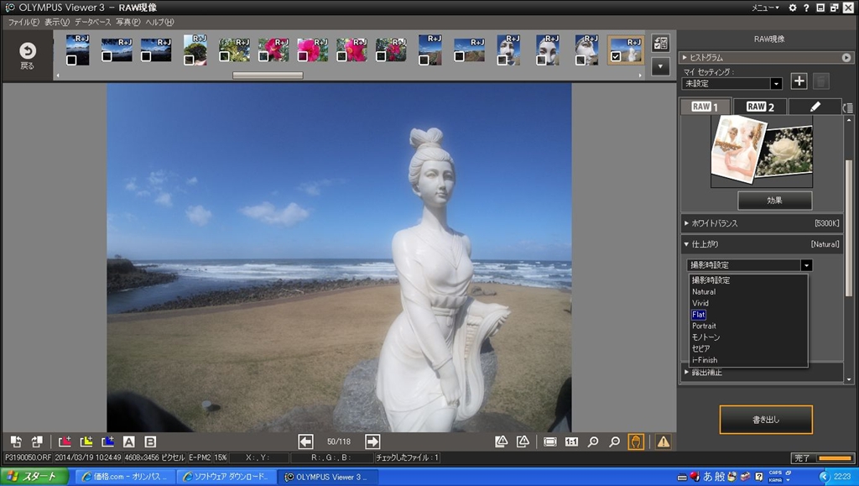
Task: Open settings gear icon in title bar
Action: 793,8
